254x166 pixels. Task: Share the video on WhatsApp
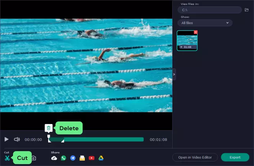(63, 158)
